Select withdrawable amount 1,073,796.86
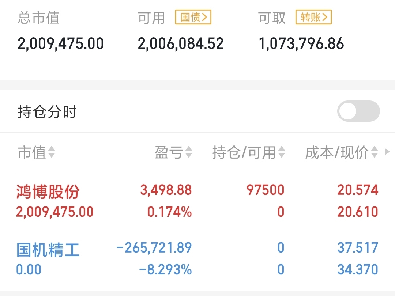 point(301,43)
